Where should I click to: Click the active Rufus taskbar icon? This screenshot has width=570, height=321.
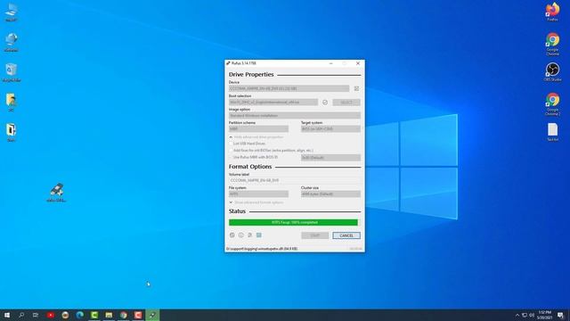coord(152,315)
